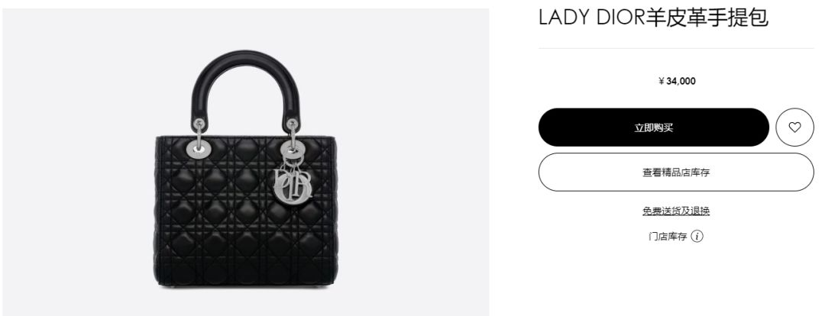Open the info icon beside 门店库存
This screenshot has height=316, width=825.
(x=697, y=236)
